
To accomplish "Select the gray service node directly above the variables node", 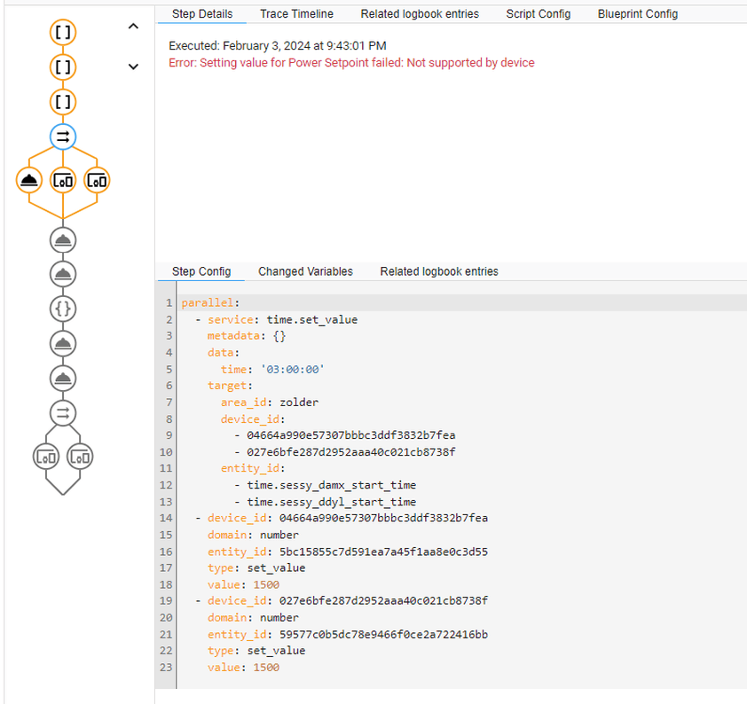I will 63,274.
